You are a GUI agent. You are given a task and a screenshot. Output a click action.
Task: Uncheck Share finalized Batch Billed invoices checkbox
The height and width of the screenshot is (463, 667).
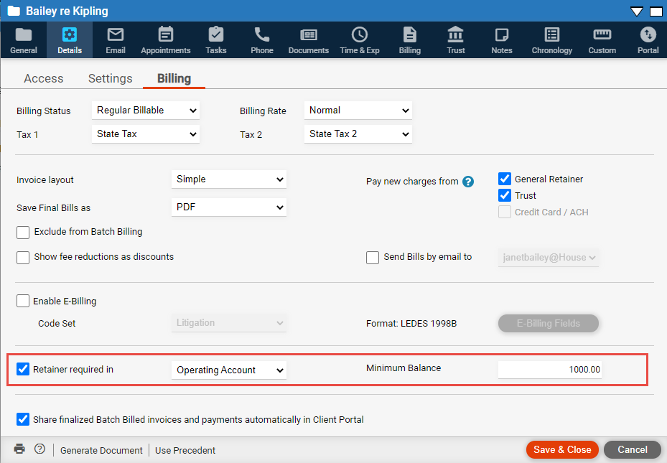click(23, 419)
